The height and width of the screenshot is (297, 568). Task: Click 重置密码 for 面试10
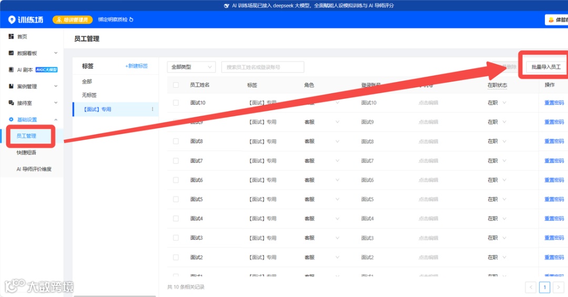tap(554, 103)
